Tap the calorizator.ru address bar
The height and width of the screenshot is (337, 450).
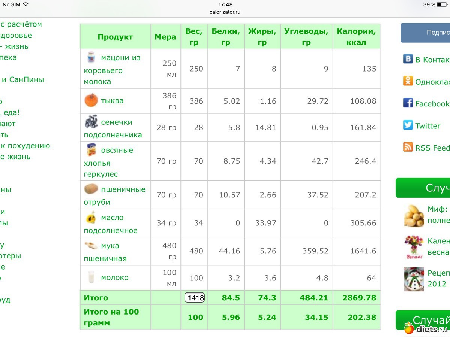[x=225, y=12]
